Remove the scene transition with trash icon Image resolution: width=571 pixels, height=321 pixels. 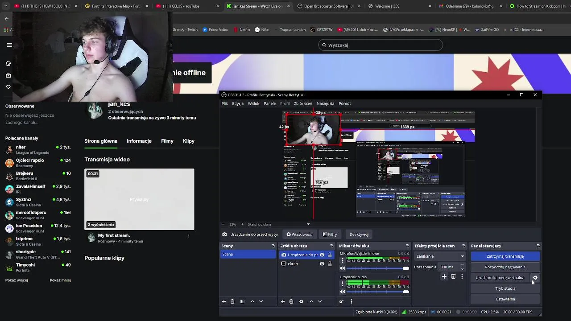tap(453, 276)
